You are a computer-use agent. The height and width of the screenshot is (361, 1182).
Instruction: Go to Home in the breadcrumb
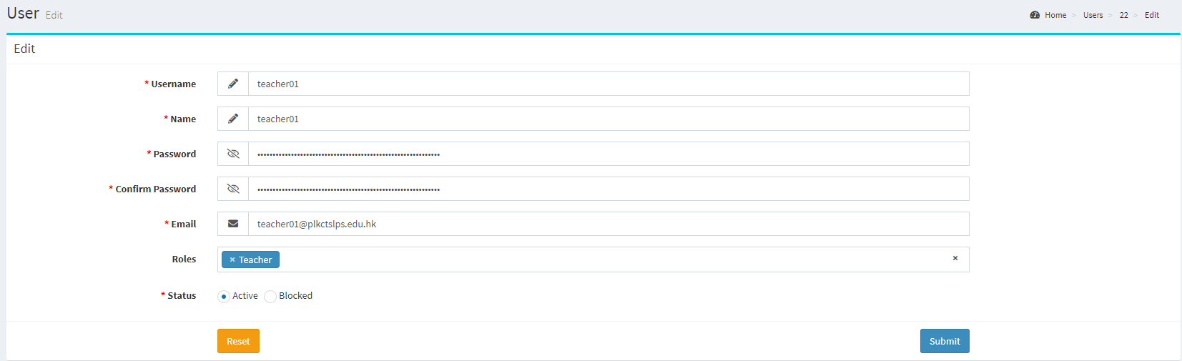click(x=1055, y=15)
